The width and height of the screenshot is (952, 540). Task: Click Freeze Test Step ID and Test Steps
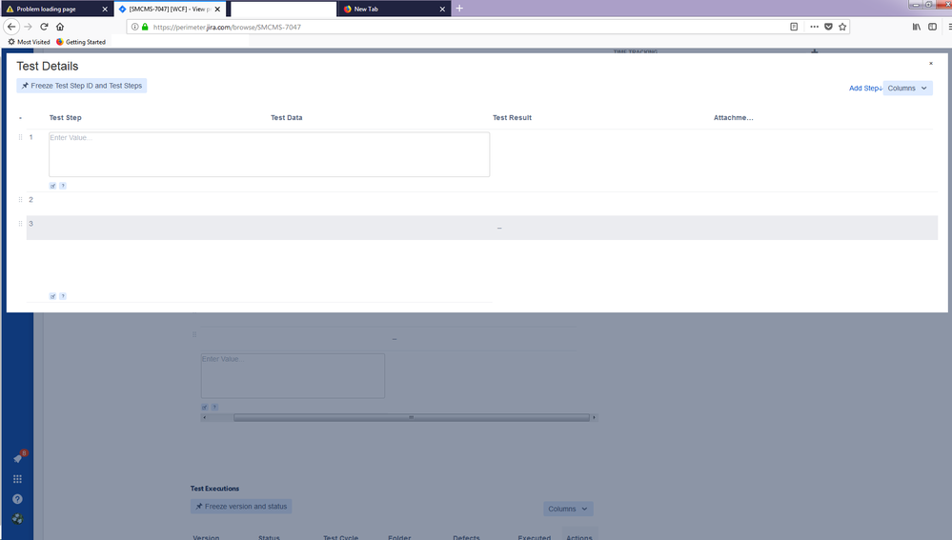(82, 86)
